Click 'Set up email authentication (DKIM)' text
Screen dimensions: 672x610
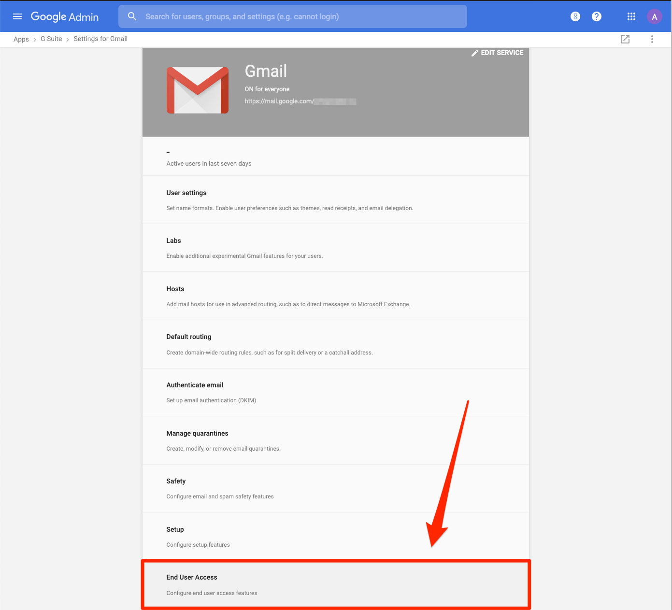tap(211, 400)
